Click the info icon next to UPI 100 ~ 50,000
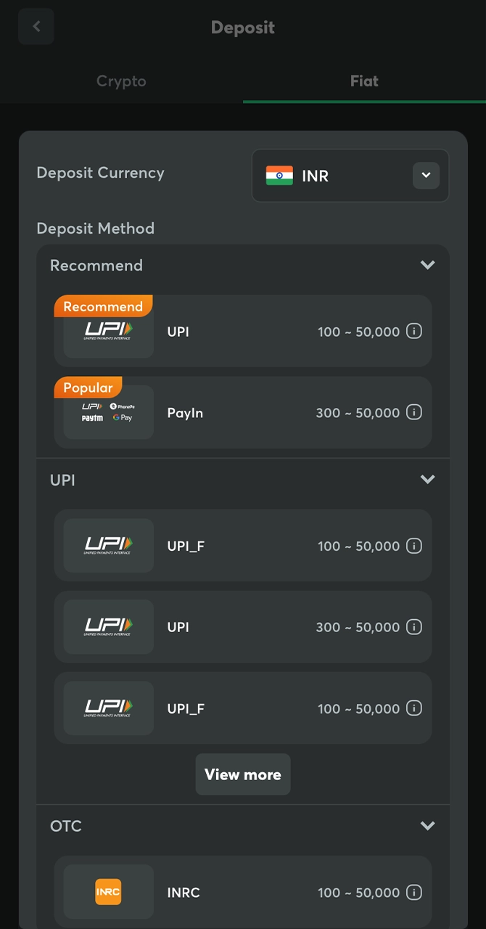This screenshot has height=929, width=486. [414, 331]
